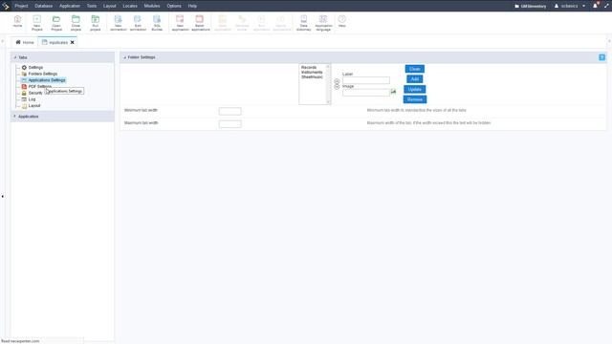Select Instruments in the folder list
The width and height of the screenshot is (612, 344).
pyautogui.click(x=312, y=73)
